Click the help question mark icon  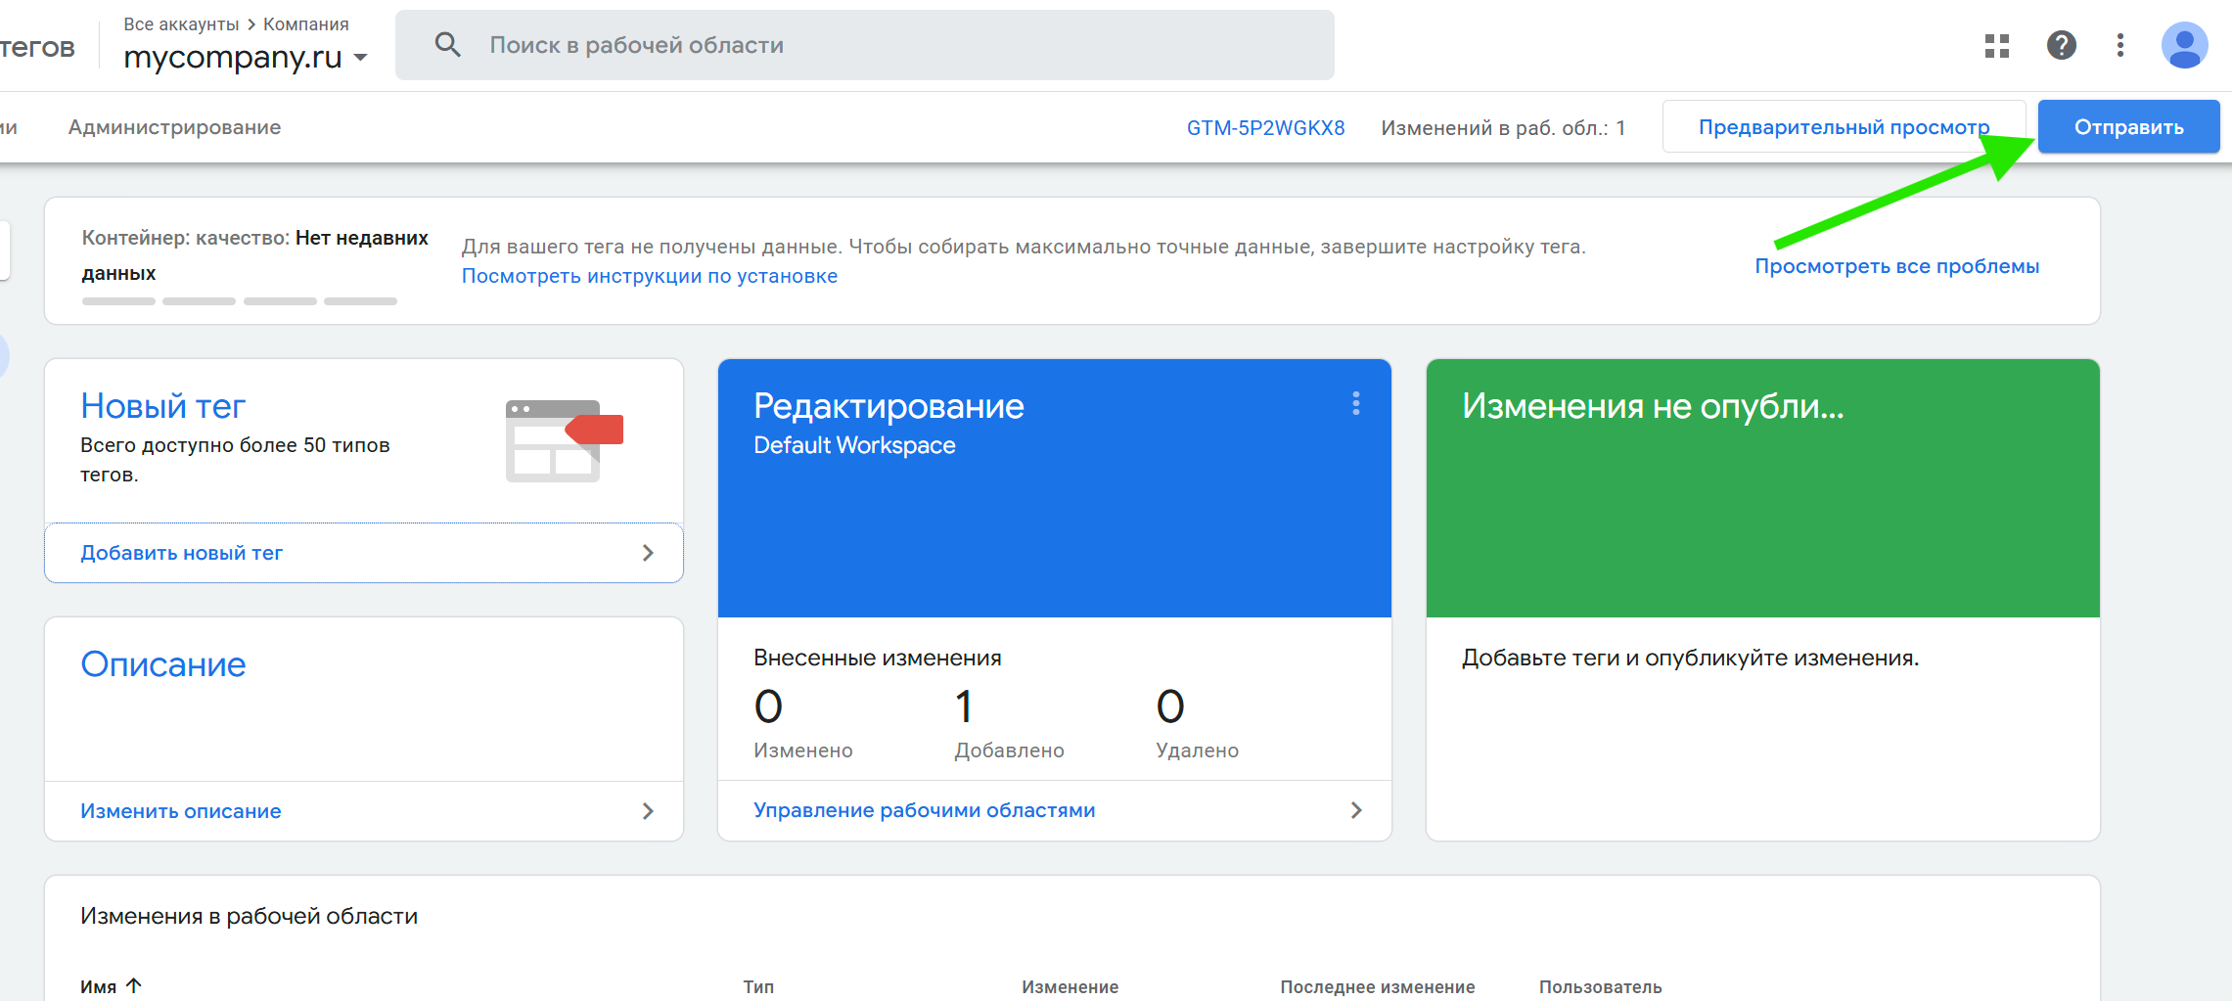click(2061, 45)
